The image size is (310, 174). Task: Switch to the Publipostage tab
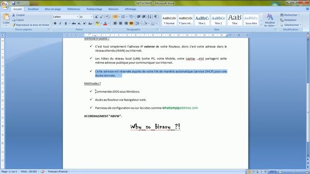click(x=94, y=9)
